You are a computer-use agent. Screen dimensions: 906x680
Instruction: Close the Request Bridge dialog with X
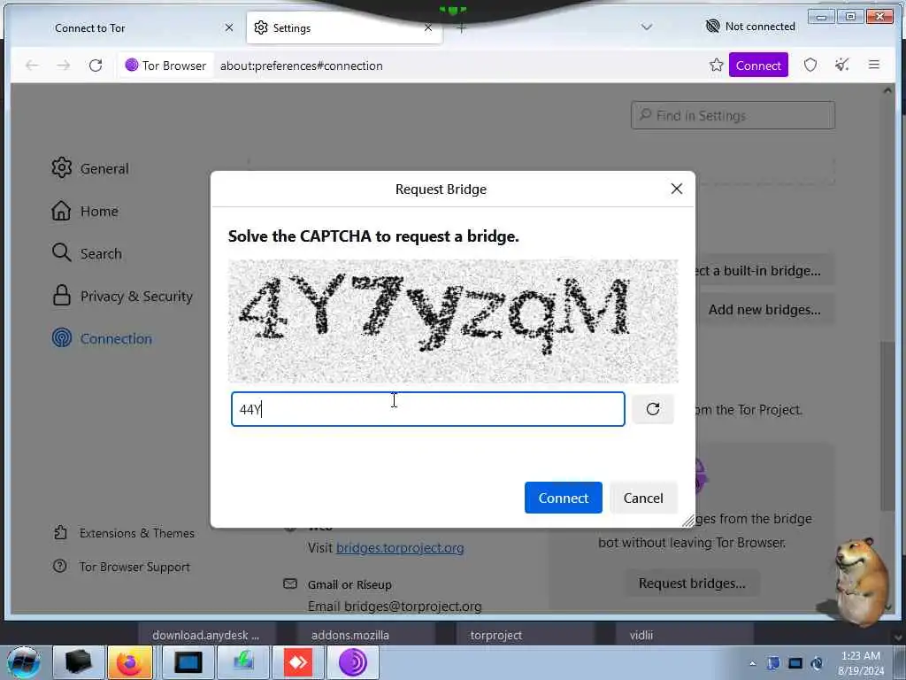(677, 189)
